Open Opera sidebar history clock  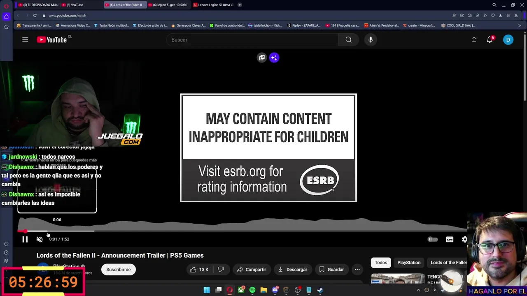6,253
